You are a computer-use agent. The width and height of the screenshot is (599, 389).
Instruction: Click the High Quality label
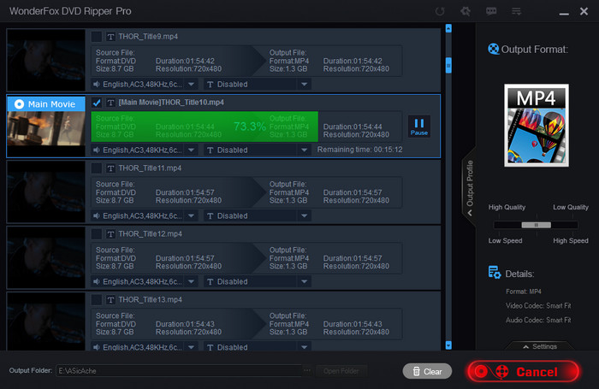tap(507, 207)
